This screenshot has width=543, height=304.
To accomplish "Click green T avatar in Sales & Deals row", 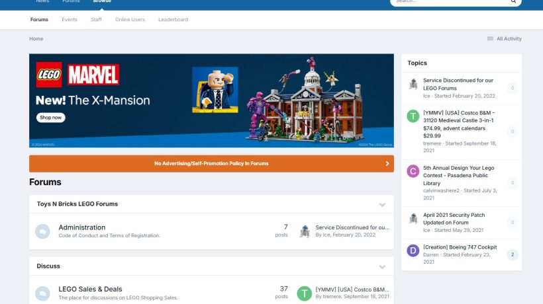I will point(305,293).
